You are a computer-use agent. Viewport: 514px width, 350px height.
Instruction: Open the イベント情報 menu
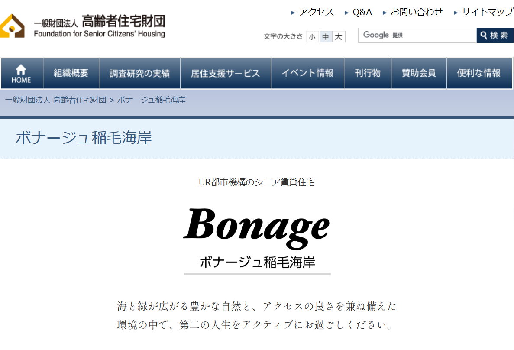pyautogui.click(x=307, y=74)
